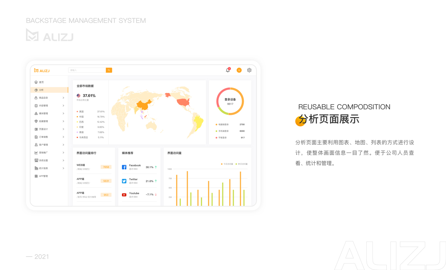Viewport: 446px width, 270px height.
Task: Select the 巴西 legend row
Action: (x=91, y=122)
